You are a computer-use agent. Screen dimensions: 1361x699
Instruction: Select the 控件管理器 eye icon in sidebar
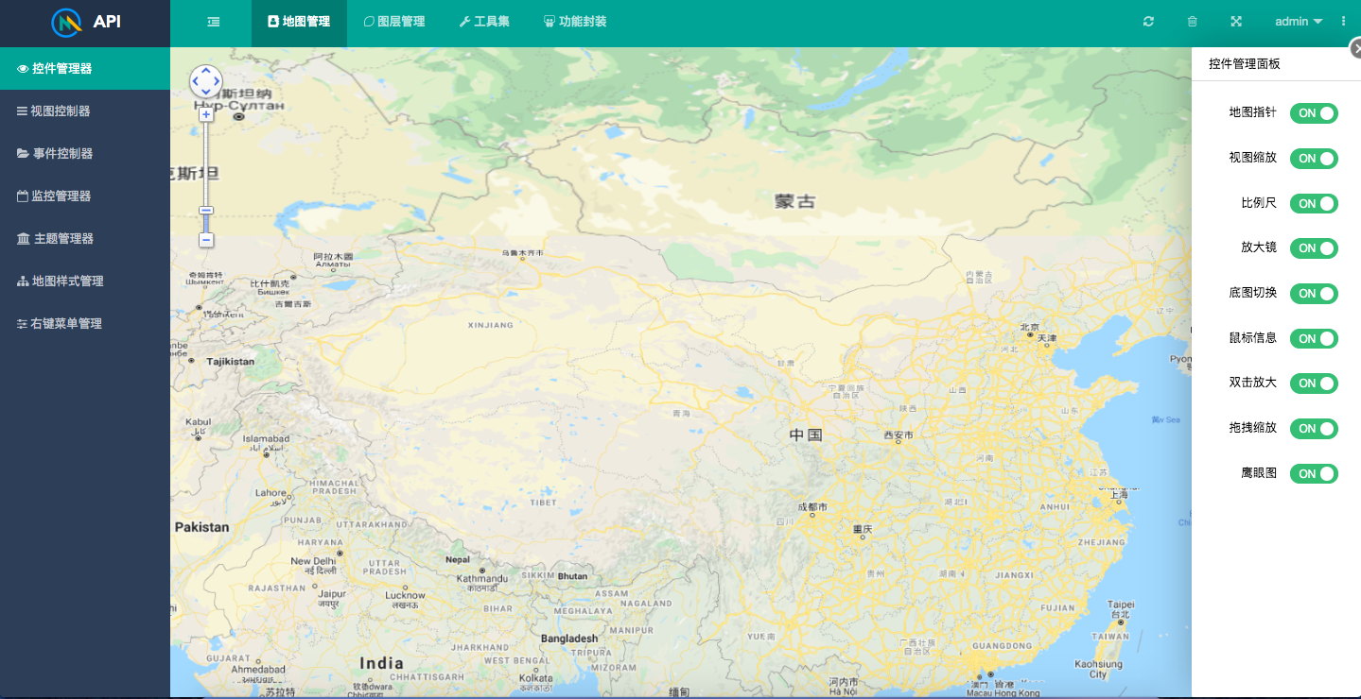21,68
